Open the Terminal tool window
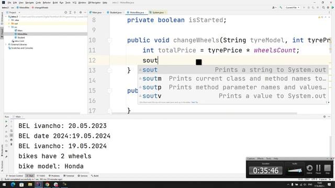 point(69,175)
